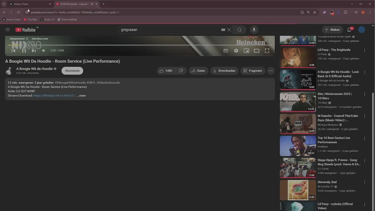Play Rits Wintersessie 2025 thumbnail
This screenshot has width=375, height=211.
coord(298,102)
